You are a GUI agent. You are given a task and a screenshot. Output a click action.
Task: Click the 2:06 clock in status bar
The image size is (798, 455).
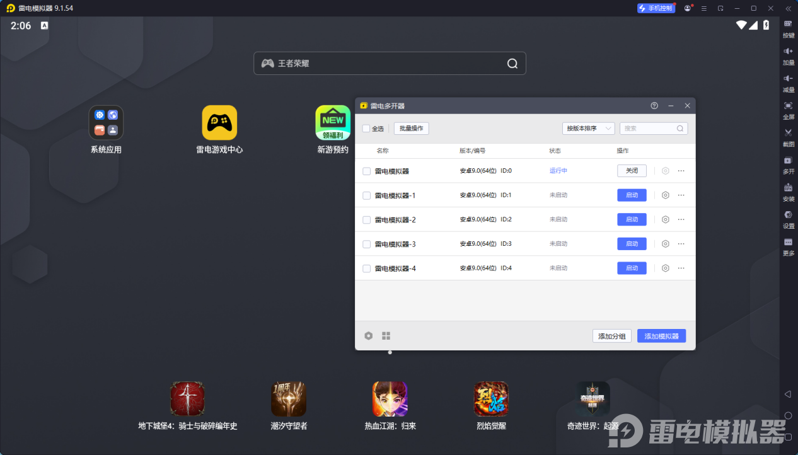pyautogui.click(x=21, y=26)
